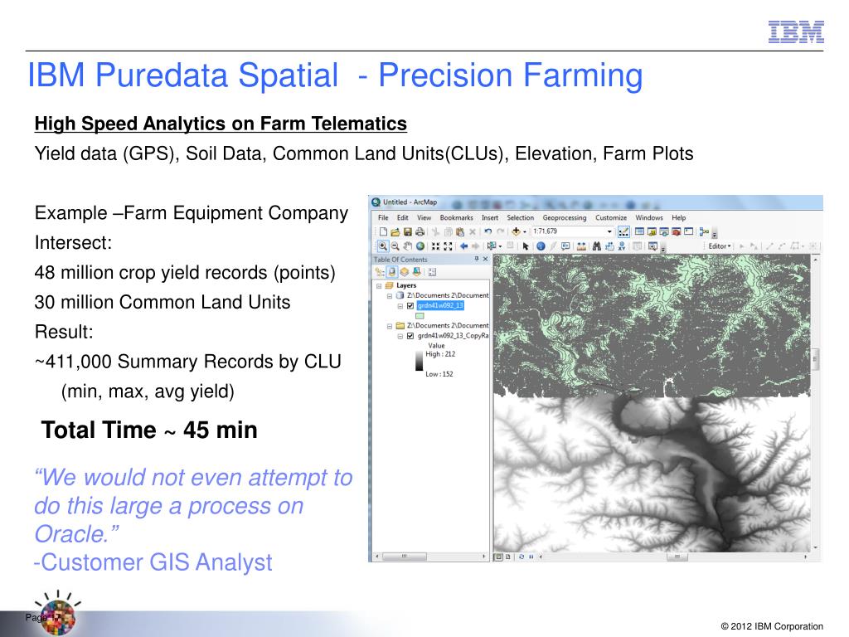Image resolution: width=849 pixels, height=637 pixels.
Task: Click List By Selection icon
Action: tap(416, 272)
